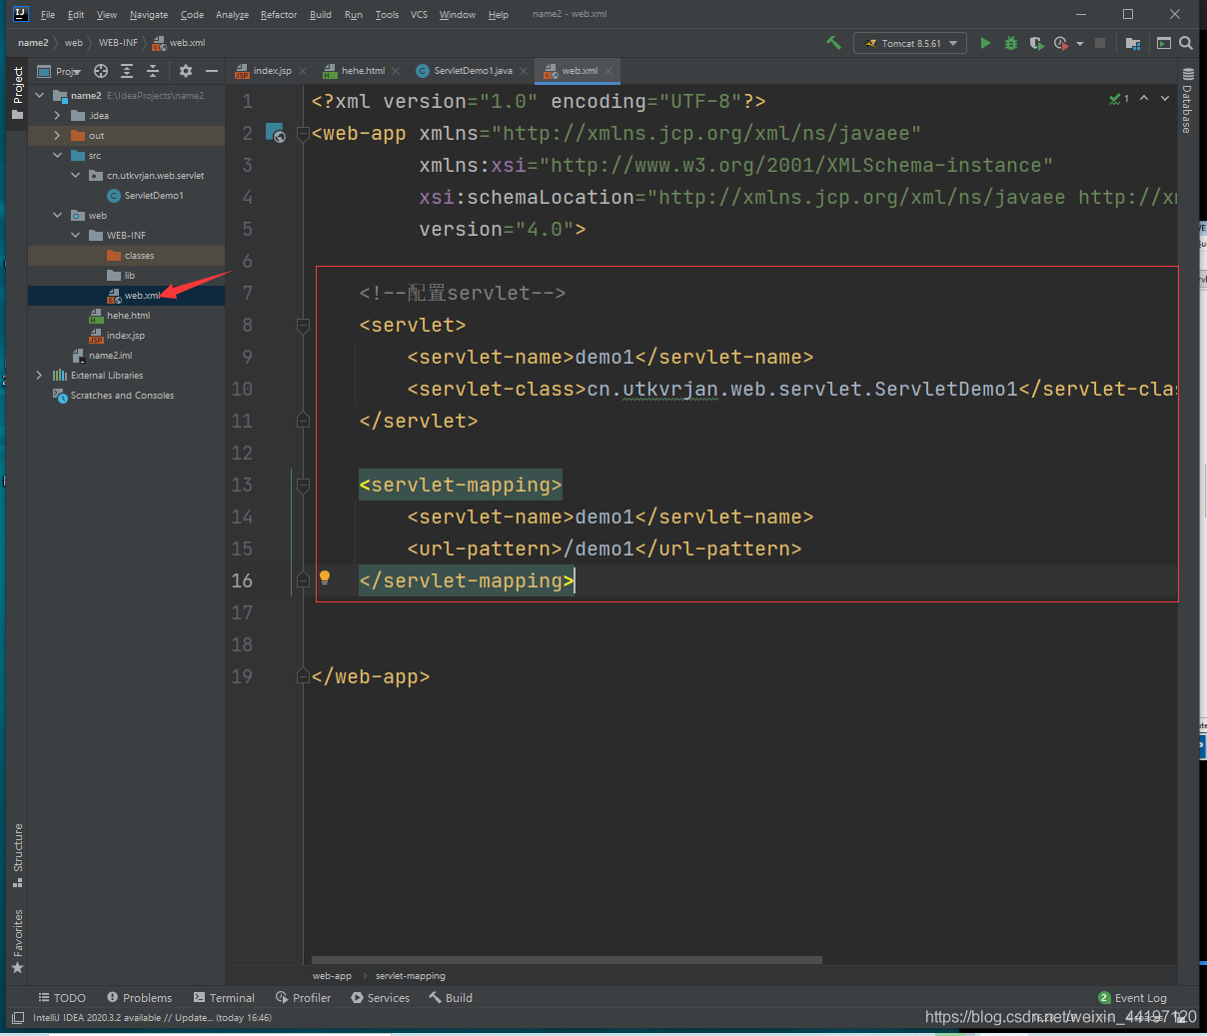Viewport: 1207px width, 1036px height.
Task: Open the Tomcat 8.5.61 run configuration dropdown
Action: [x=910, y=43]
